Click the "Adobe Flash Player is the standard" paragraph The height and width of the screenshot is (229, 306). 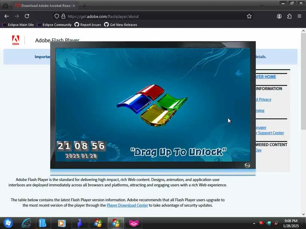tap(118, 182)
